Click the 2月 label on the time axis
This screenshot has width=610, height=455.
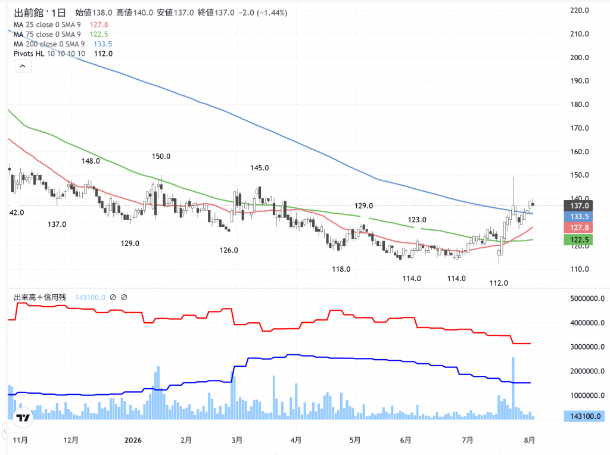pos(186,440)
